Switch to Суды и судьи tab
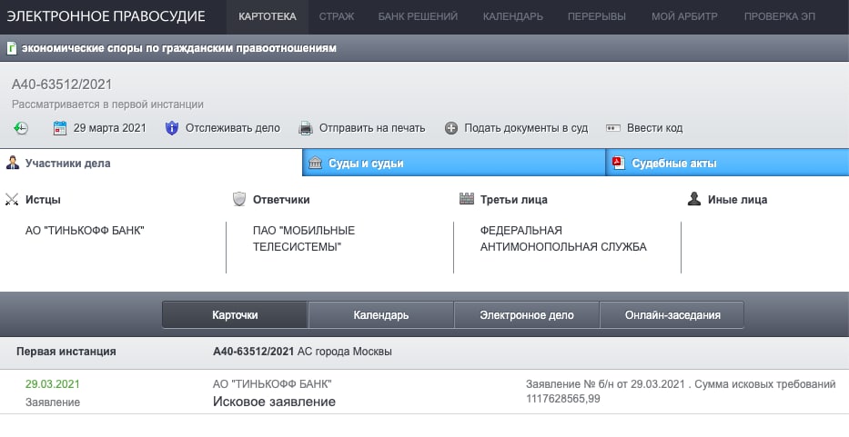Viewport: 849px width, 437px height. 454,163
